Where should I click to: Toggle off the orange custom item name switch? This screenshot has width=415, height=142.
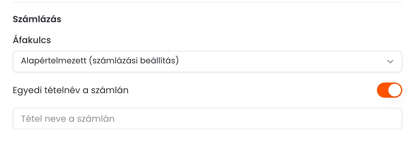click(x=389, y=91)
